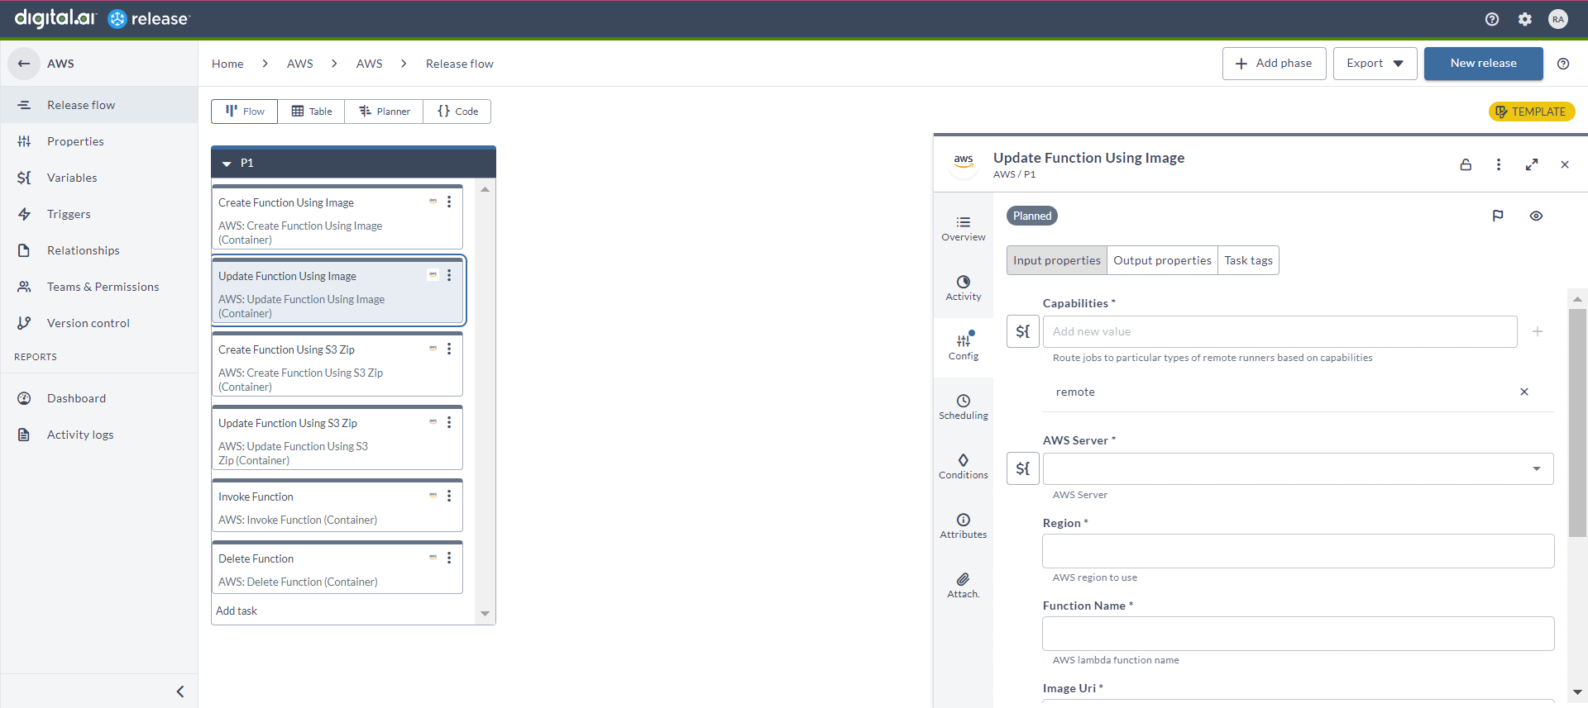Toggle task watch eye icon
Image resolution: width=1588 pixels, height=708 pixels.
[1536, 216]
